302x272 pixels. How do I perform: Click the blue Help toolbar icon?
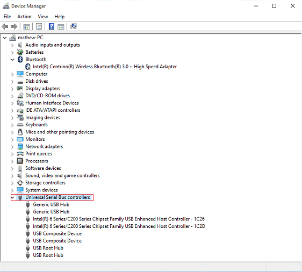click(52, 26)
